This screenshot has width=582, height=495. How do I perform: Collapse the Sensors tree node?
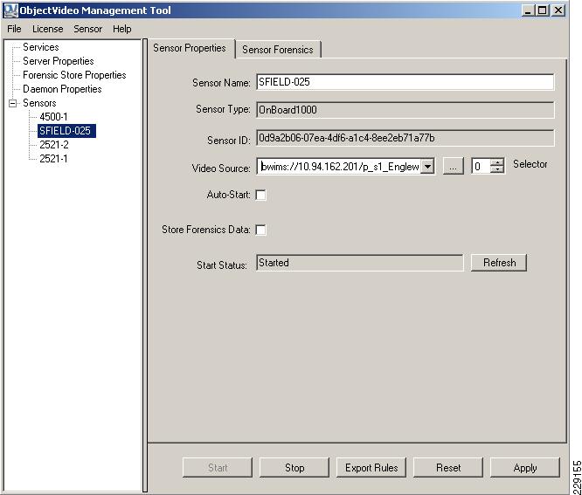tap(12, 103)
